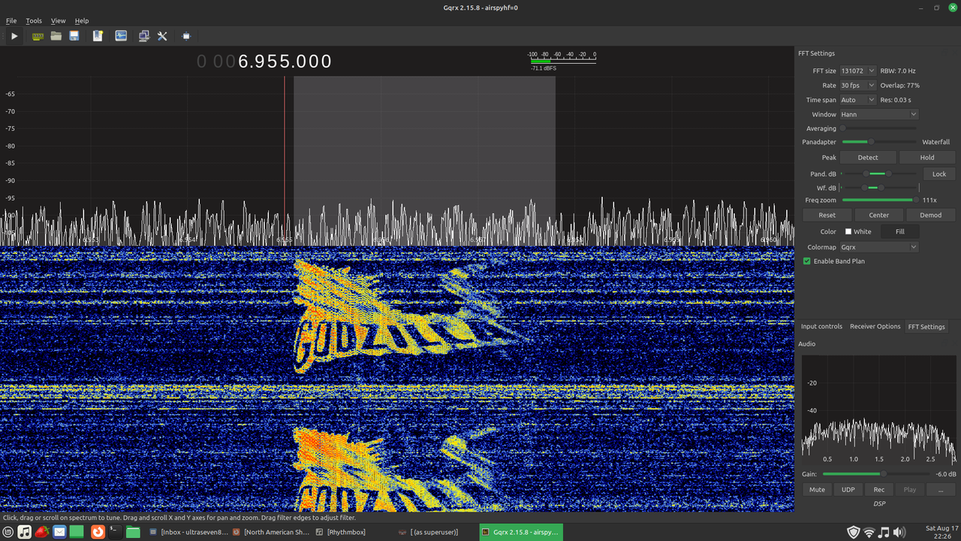Click the Averaging slider
The height and width of the screenshot is (541, 961).
pyautogui.click(x=878, y=128)
